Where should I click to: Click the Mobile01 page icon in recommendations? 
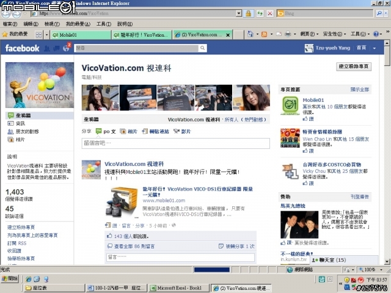pyautogui.click(x=290, y=105)
